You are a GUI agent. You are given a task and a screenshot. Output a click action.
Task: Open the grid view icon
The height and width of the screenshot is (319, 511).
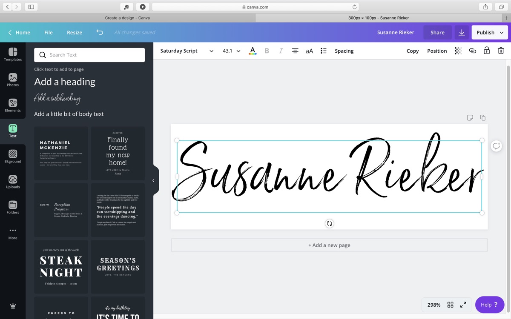[451, 305]
